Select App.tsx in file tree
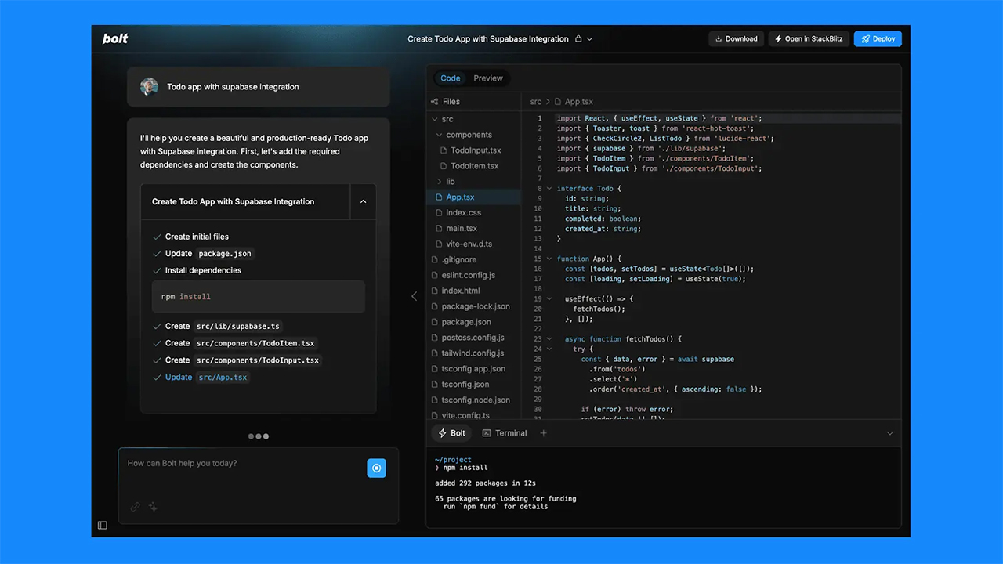This screenshot has width=1003, height=564. [x=473, y=197]
